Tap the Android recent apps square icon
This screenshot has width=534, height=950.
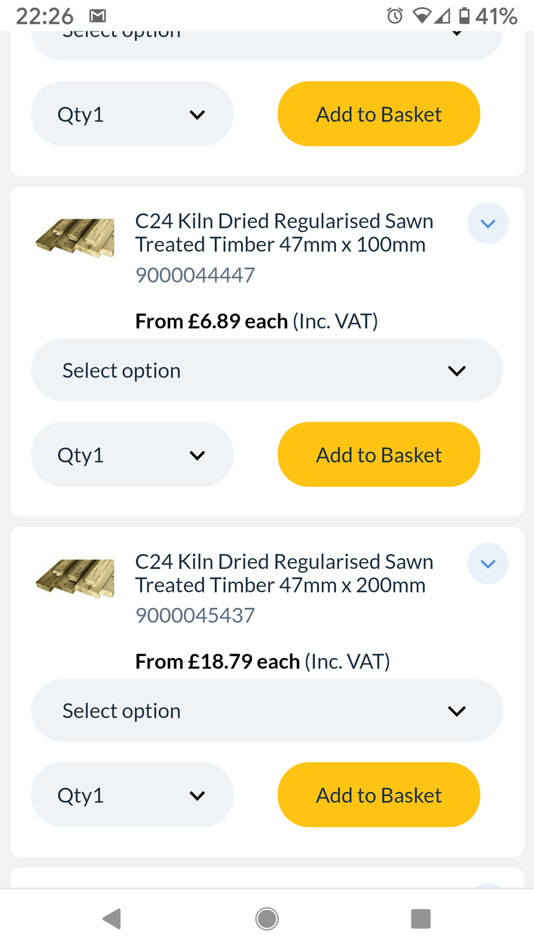click(421, 919)
